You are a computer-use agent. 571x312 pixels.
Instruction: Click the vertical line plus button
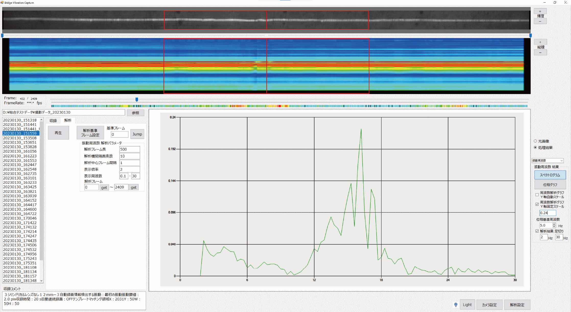pos(540,42)
